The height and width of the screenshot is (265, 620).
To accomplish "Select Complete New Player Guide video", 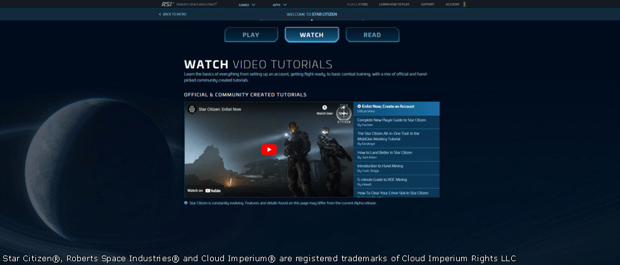I will [396, 122].
